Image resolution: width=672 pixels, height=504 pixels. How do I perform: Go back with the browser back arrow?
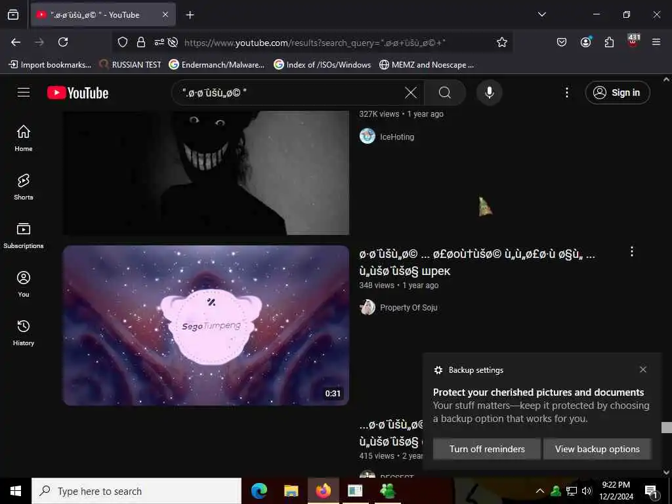point(16,42)
